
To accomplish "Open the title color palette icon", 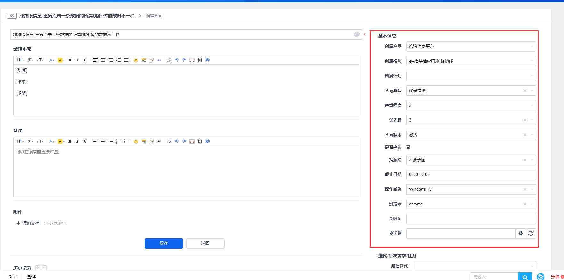I will [x=357, y=35].
